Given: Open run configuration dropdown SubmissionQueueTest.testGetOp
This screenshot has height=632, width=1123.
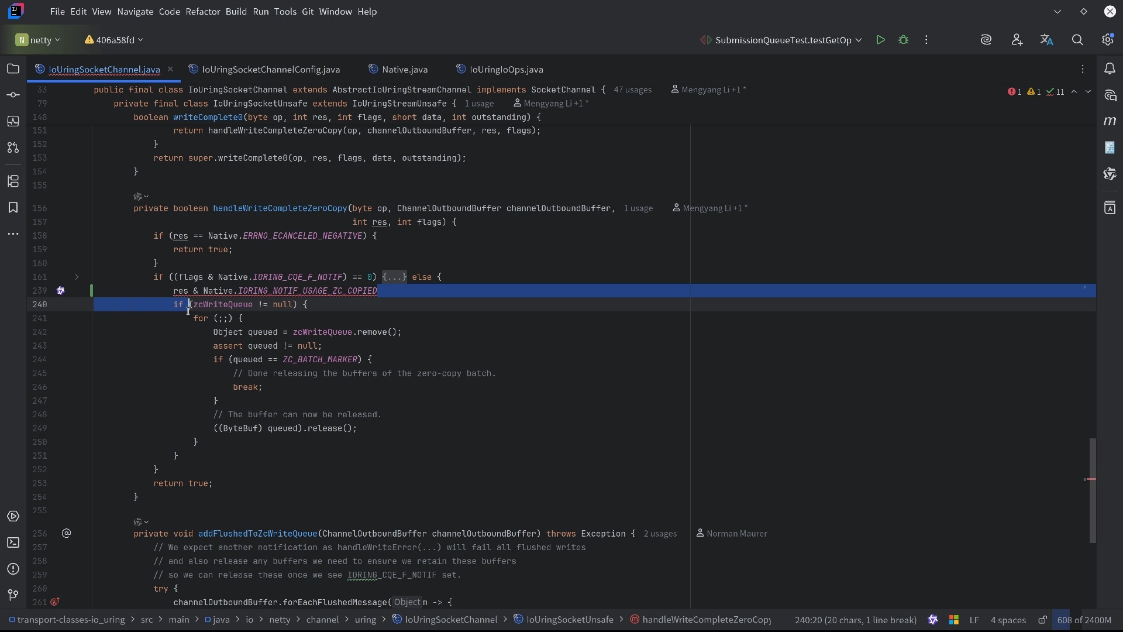Looking at the screenshot, I should point(781,40).
